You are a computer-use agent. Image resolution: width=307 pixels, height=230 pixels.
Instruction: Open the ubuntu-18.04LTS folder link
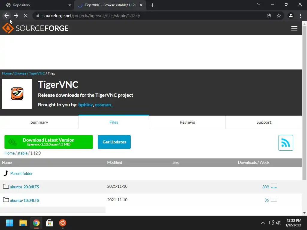tap(25, 200)
